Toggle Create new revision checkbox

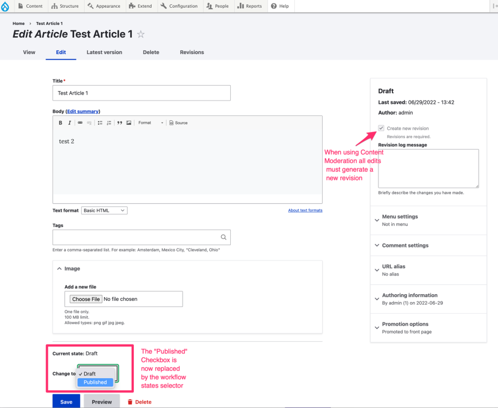coord(381,128)
